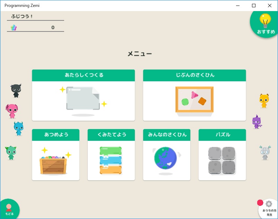The image size is (278, 219).
Task: Select the pink floppy-eared character
Action: click(12, 111)
